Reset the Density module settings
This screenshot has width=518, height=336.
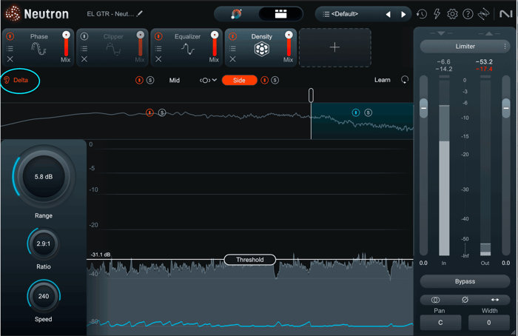pyautogui.click(x=404, y=80)
